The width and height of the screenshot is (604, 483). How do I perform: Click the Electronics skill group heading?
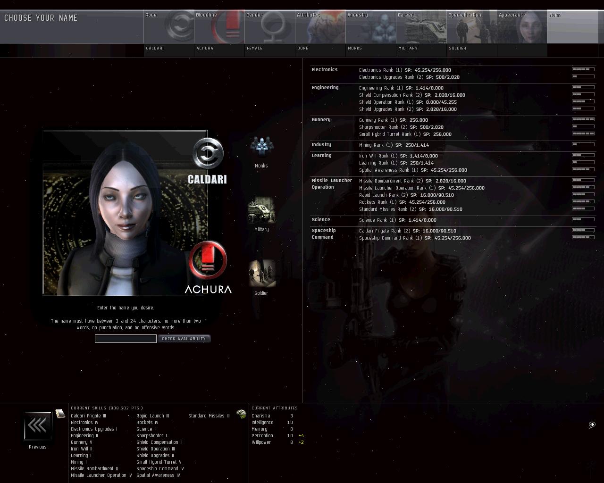tap(325, 70)
